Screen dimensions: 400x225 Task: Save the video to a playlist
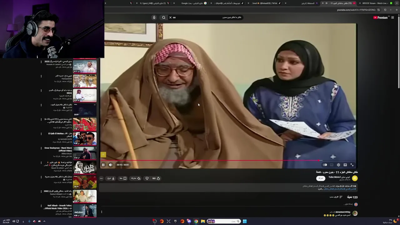coord(123,178)
